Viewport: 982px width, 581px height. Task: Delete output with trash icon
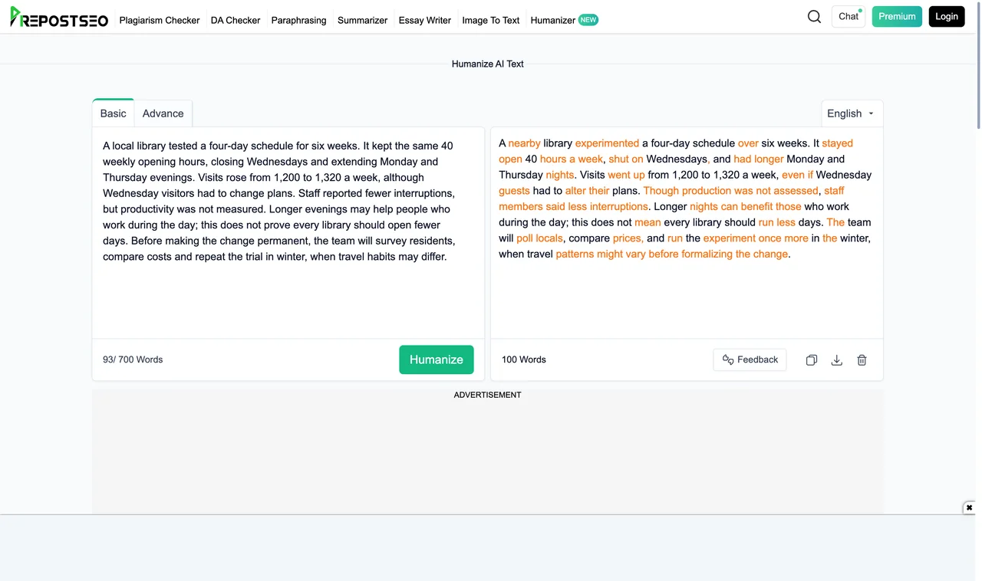point(862,360)
